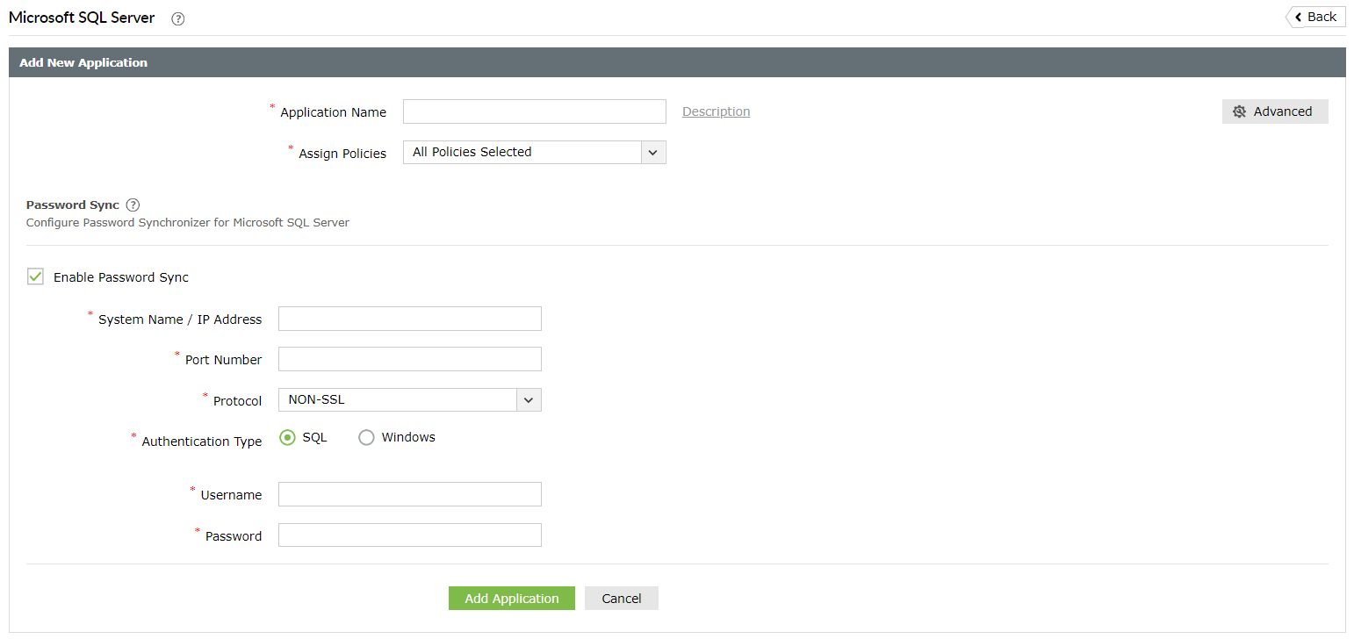The image size is (1354, 639).
Task: Click the System Name / IP Address field
Action: [410, 319]
